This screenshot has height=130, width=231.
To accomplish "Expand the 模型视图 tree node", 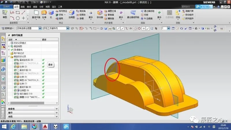I will click(9, 46).
